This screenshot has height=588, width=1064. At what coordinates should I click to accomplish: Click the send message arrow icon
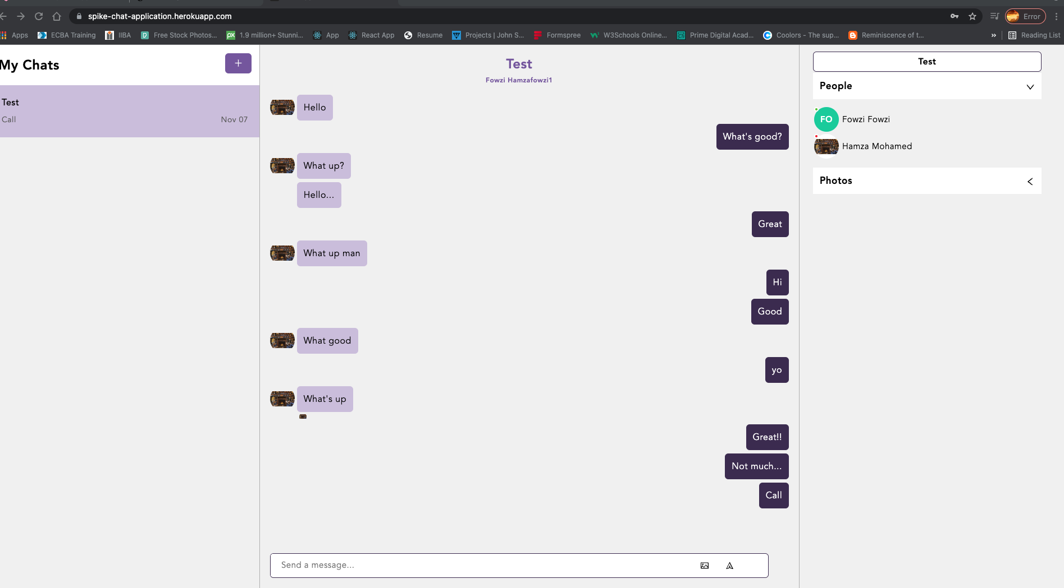point(730,566)
